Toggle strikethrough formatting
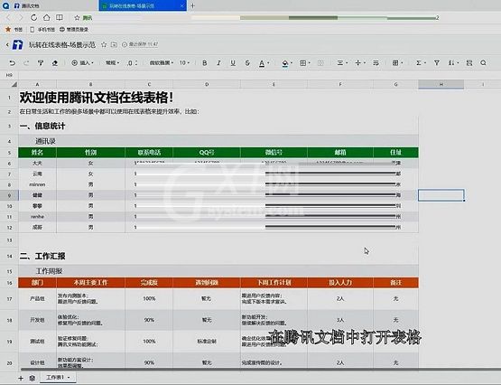501x385 pixels. tap(247, 63)
